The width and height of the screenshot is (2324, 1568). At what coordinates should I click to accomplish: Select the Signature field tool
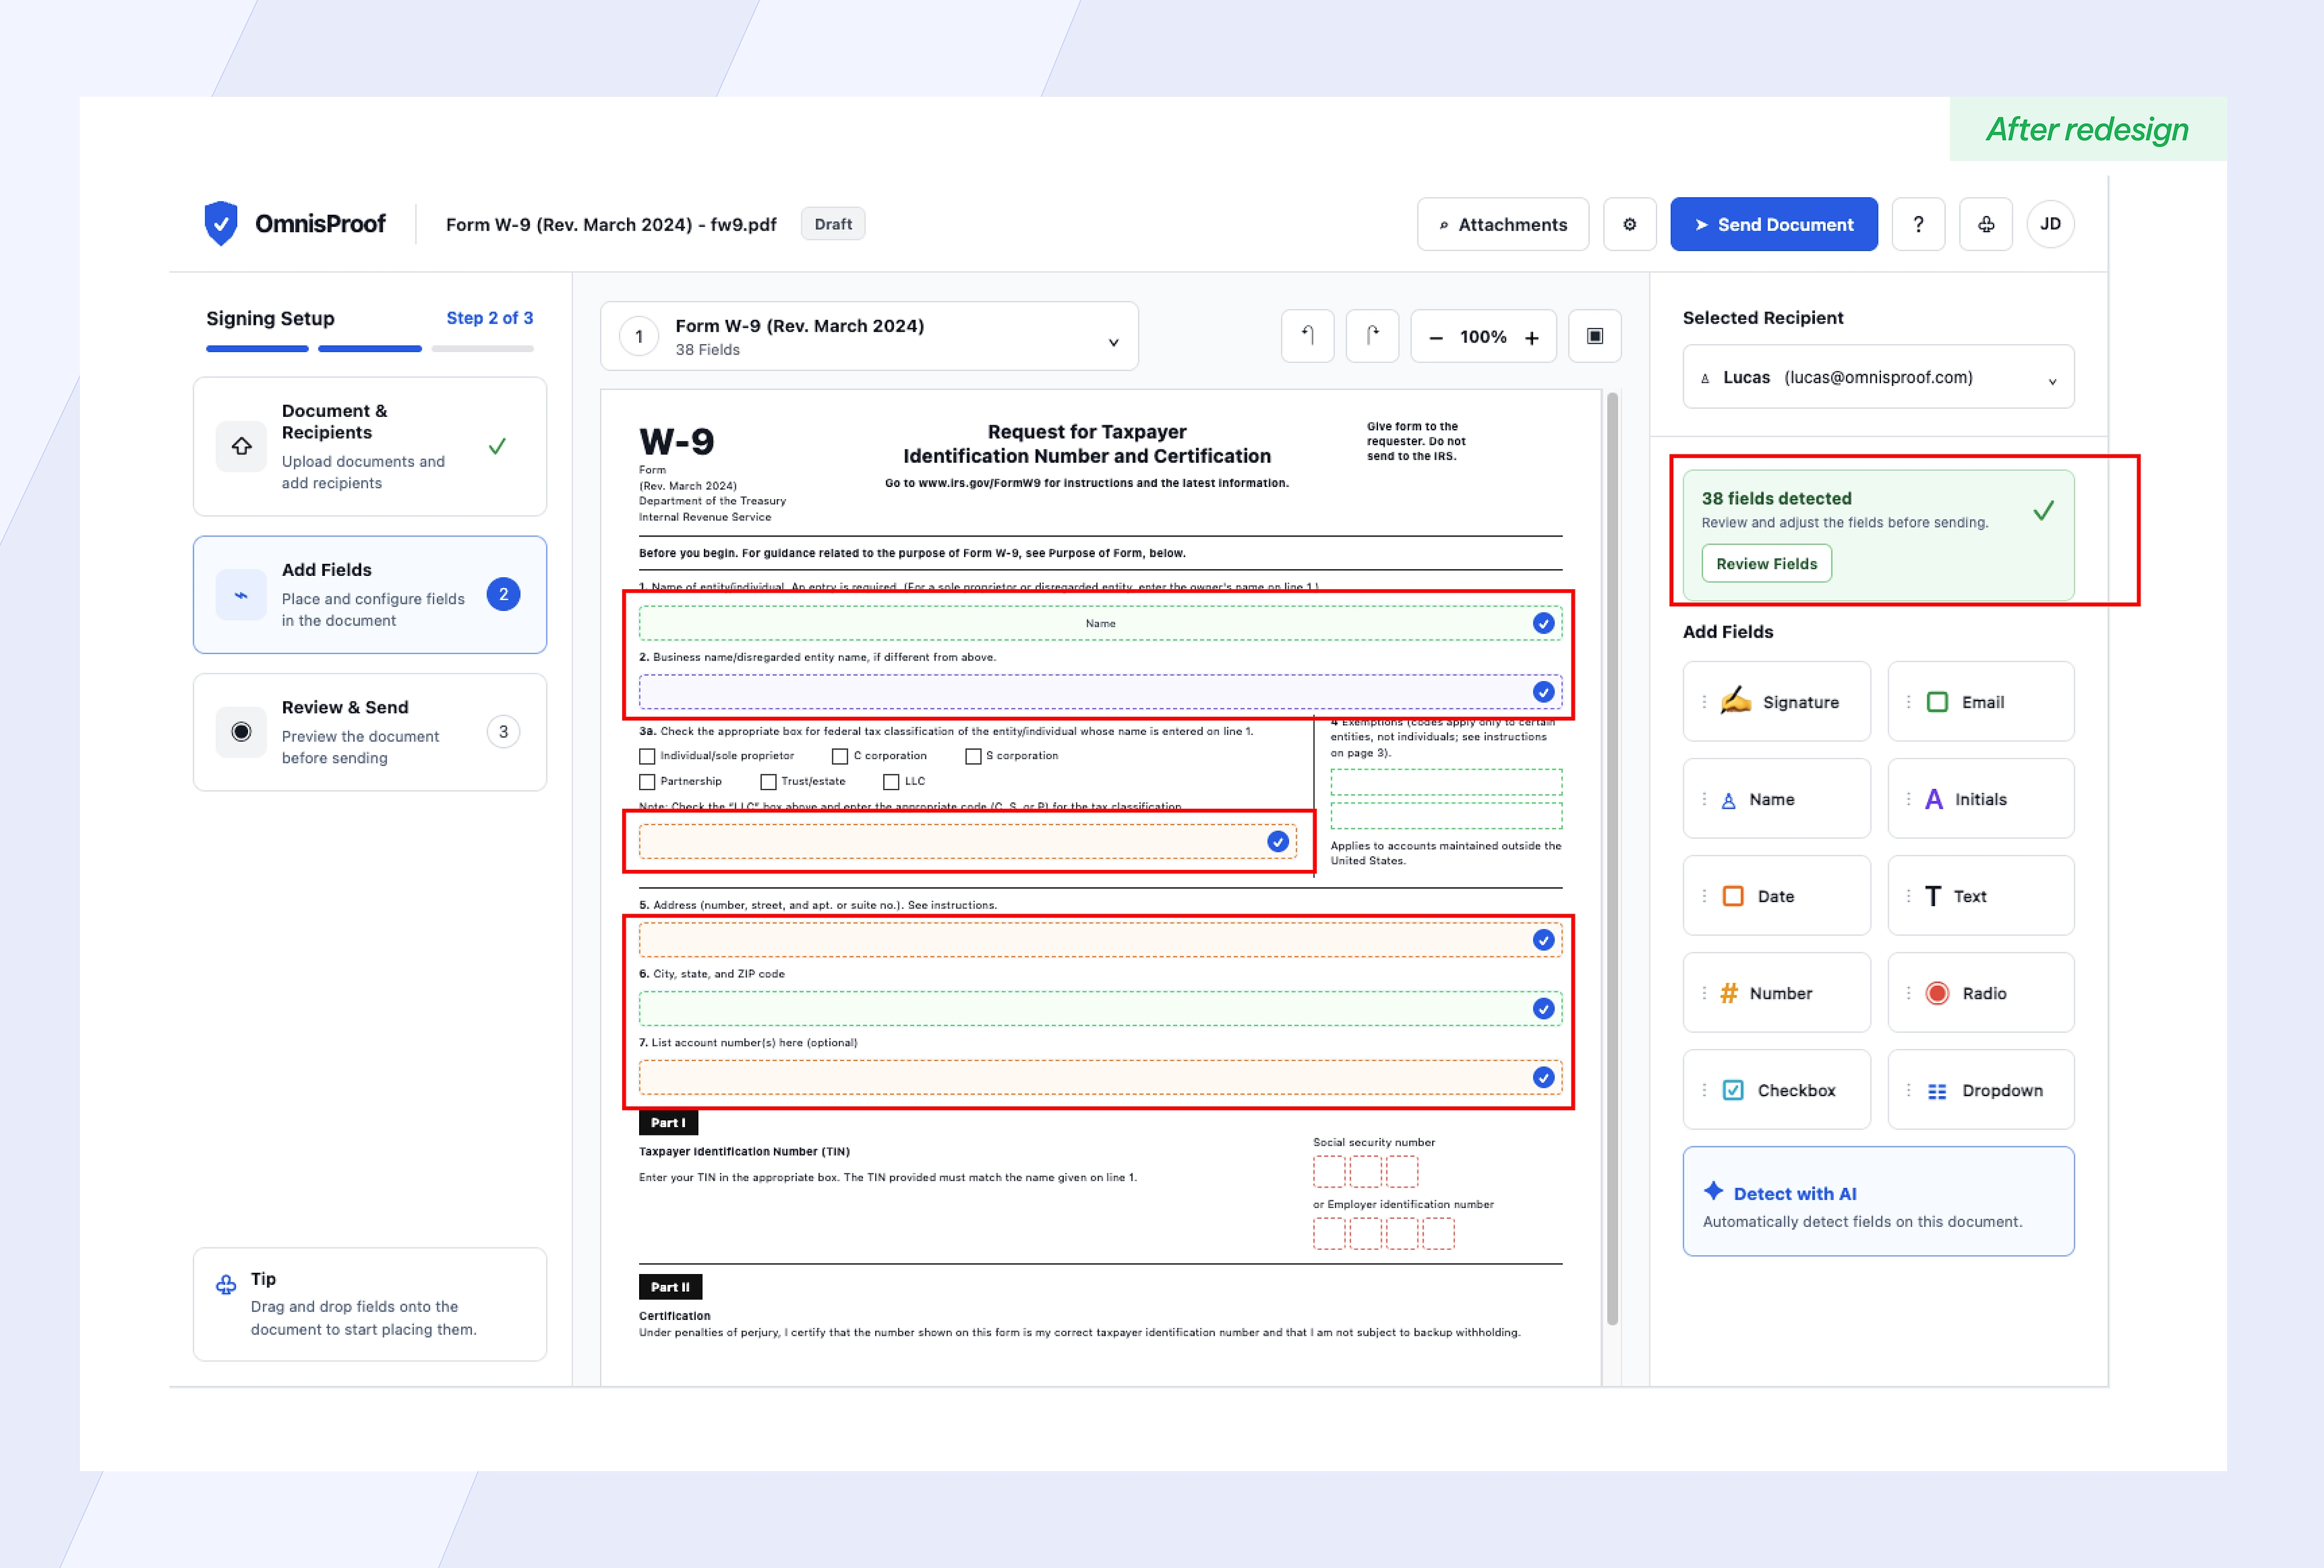(1776, 702)
